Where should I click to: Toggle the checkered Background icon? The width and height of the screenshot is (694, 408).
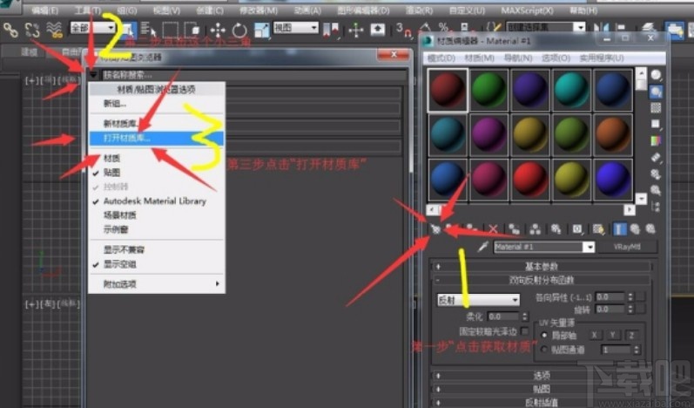656,107
